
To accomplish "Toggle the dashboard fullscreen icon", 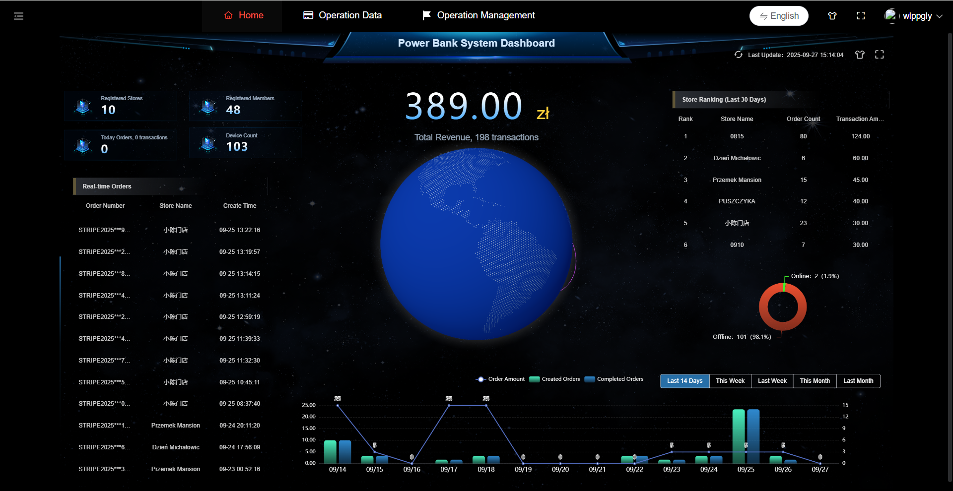I will point(880,55).
